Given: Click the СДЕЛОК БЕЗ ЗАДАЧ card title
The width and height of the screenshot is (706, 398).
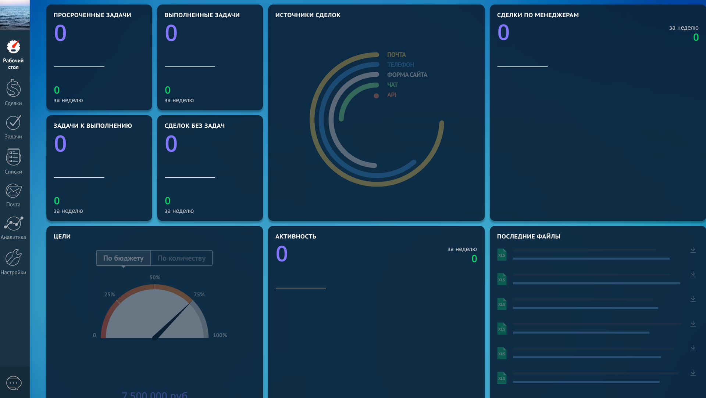Looking at the screenshot, I should (195, 126).
